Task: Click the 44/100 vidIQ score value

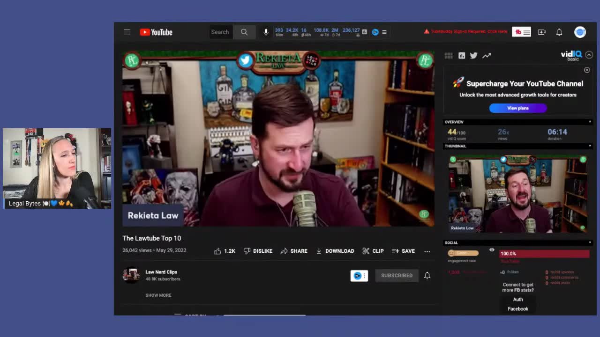Action: click(457, 132)
